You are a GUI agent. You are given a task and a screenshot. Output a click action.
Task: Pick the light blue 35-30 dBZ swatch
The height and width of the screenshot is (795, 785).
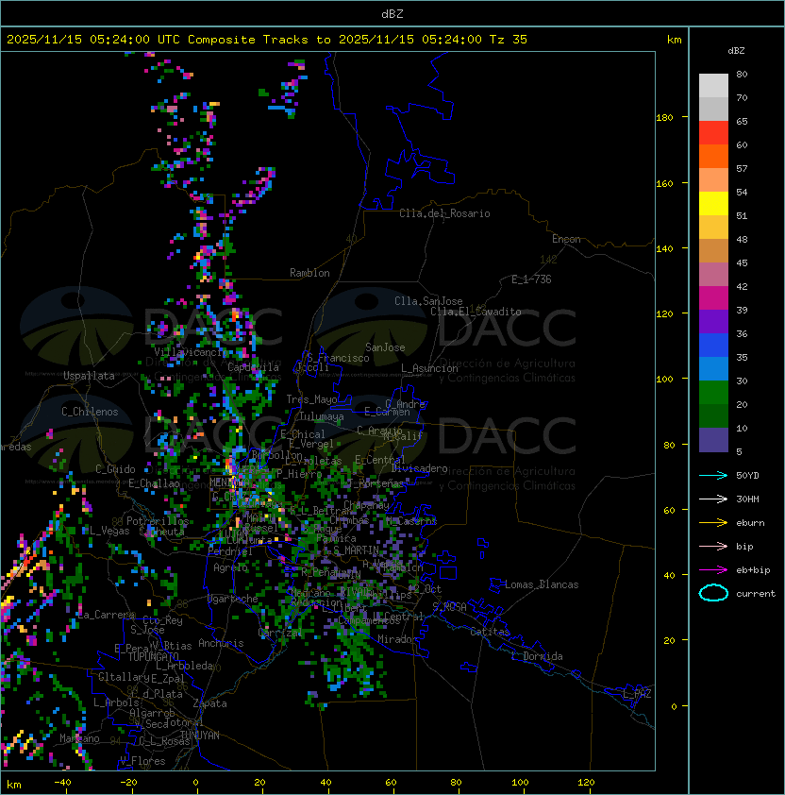point(713,368)
